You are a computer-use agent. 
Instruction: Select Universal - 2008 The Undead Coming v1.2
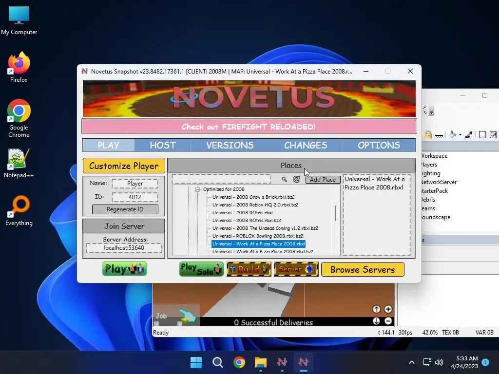[265, 228]
